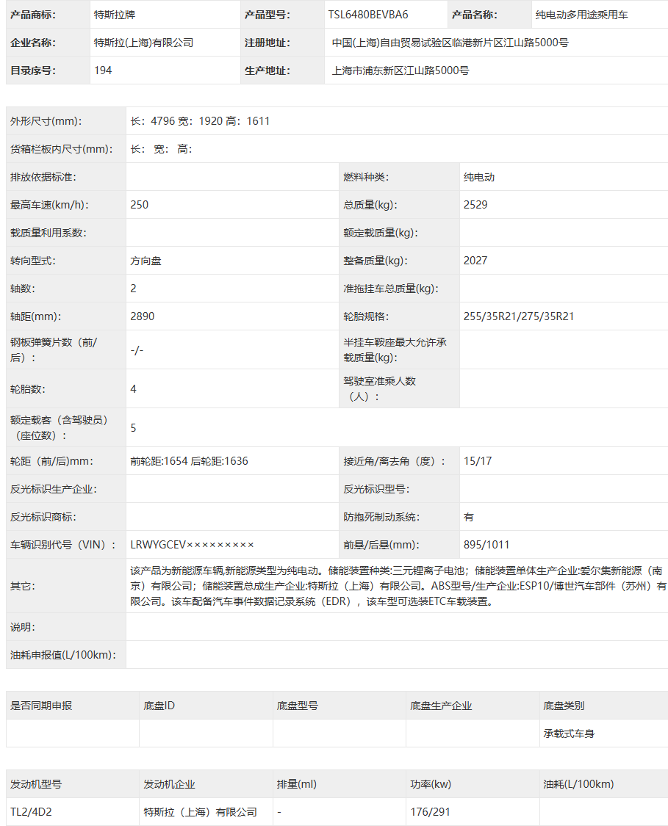Click track width 前轮距:1654 后轮距:1636

click(x=190, y=461)
